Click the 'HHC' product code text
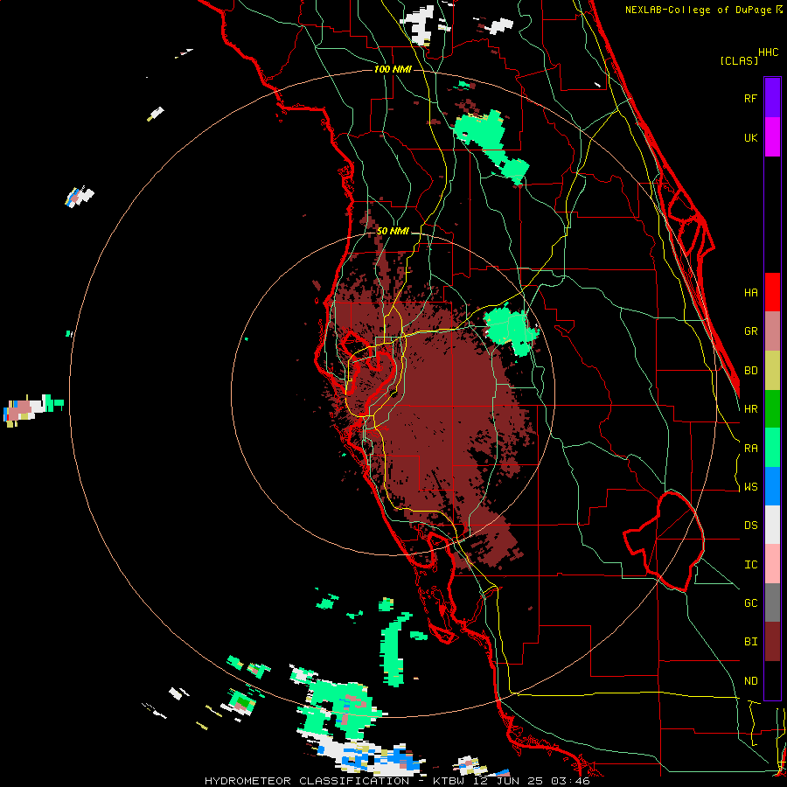The image size is (787, 787). click(x=768, y=52)
